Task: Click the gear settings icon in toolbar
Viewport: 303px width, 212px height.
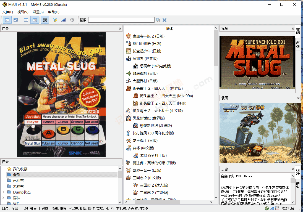Action: (x=72, y=20)
